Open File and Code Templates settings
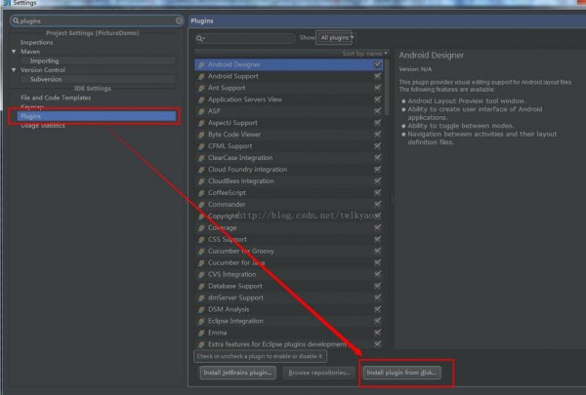 click(x=55, y=98)
